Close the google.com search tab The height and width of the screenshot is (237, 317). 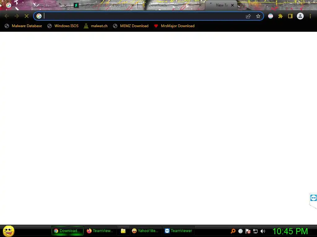click(x=65, y=6)
